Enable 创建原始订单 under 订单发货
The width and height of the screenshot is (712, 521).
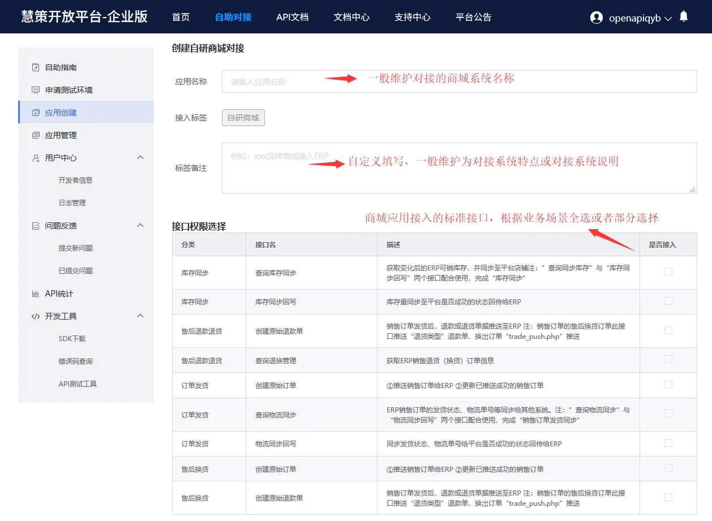coord(668,385)
